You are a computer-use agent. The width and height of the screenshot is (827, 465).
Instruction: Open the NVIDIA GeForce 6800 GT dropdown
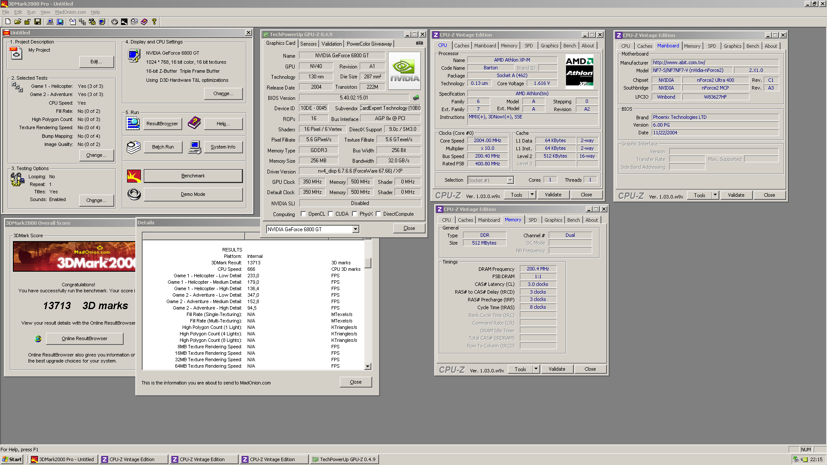pyautogui.click(x=355, y=229)
